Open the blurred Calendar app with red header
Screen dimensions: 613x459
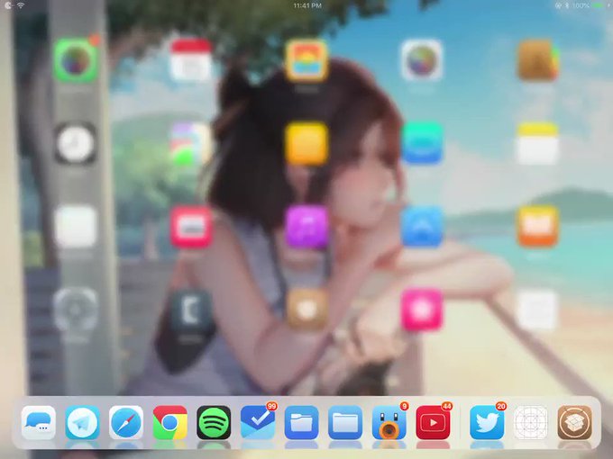click(191, 59)
